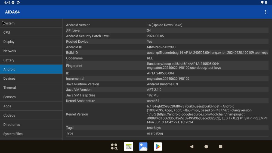
Task: Browse the Apps section
Action: 31,106
